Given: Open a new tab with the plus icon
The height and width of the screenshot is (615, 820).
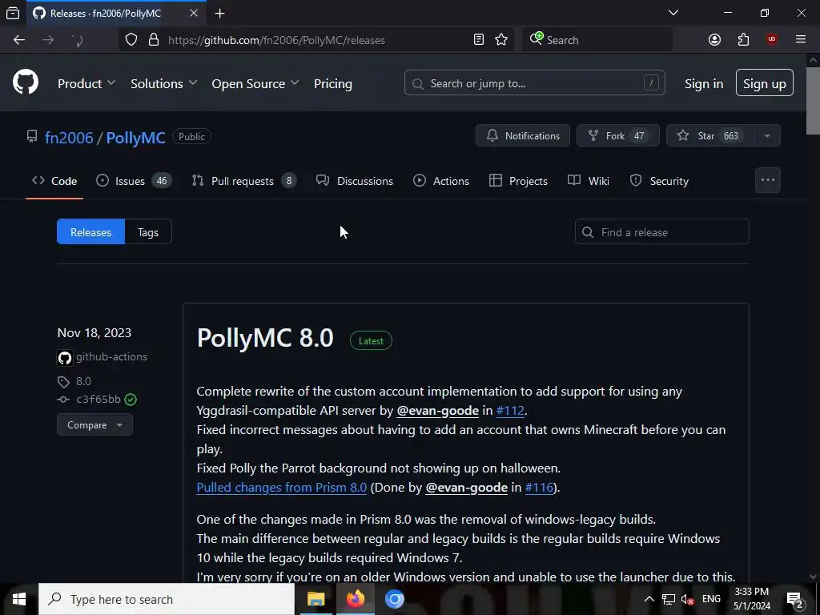Looking at the screenshot, I should coord(220,13).
